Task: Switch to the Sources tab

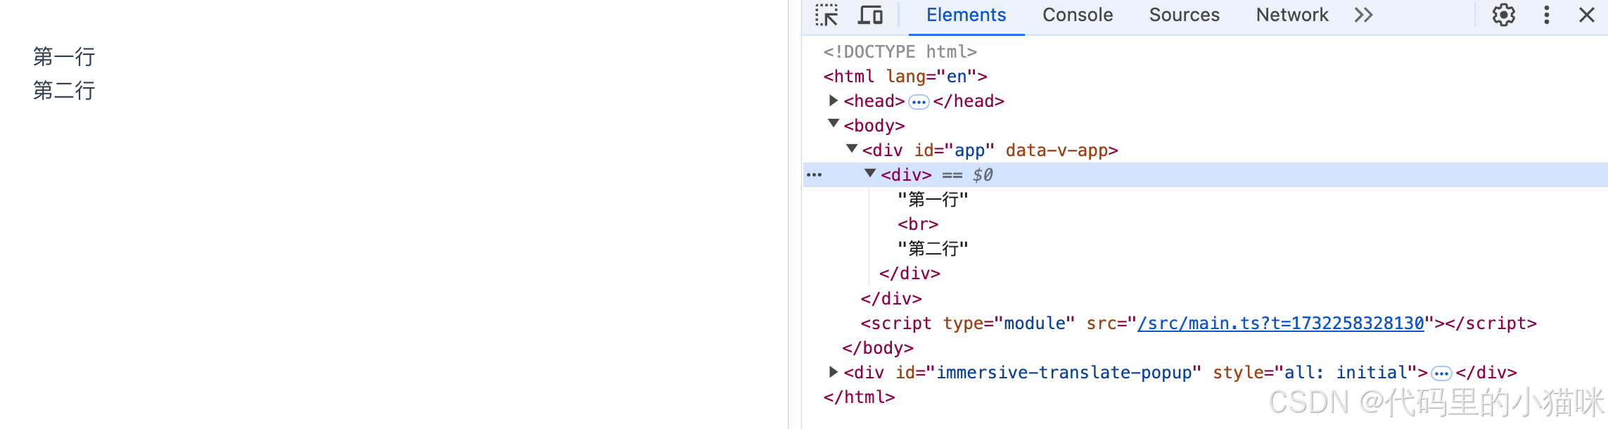Action: [1185, 15]
